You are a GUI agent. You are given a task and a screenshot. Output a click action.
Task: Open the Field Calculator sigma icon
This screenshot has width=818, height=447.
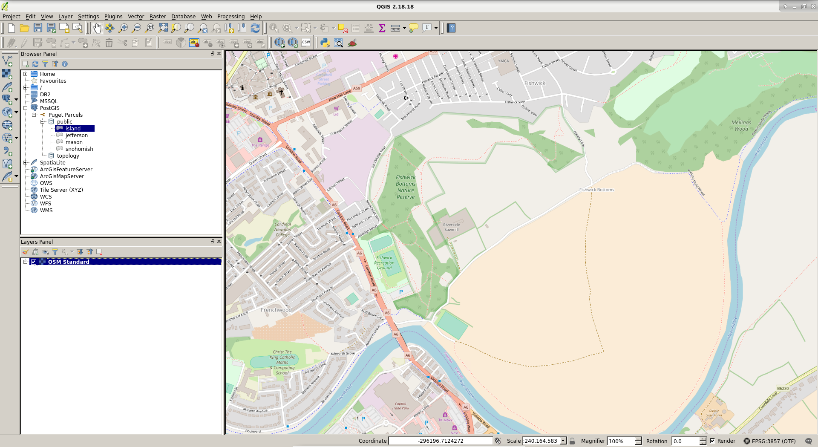coord(382,28)
